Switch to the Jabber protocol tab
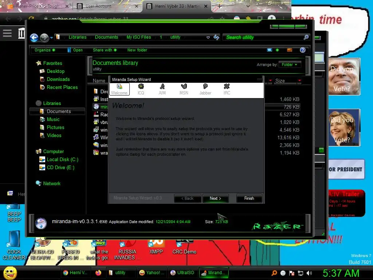 click(205, 89)
